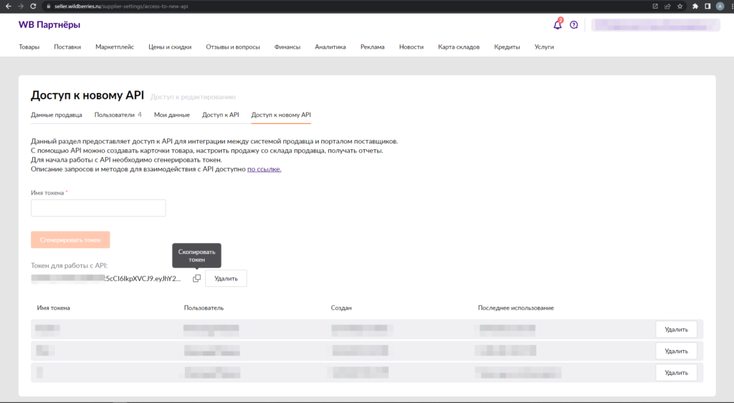Open the Маркетплейс menu
This screenshot has height=403, width=734.
coord(115,47)
